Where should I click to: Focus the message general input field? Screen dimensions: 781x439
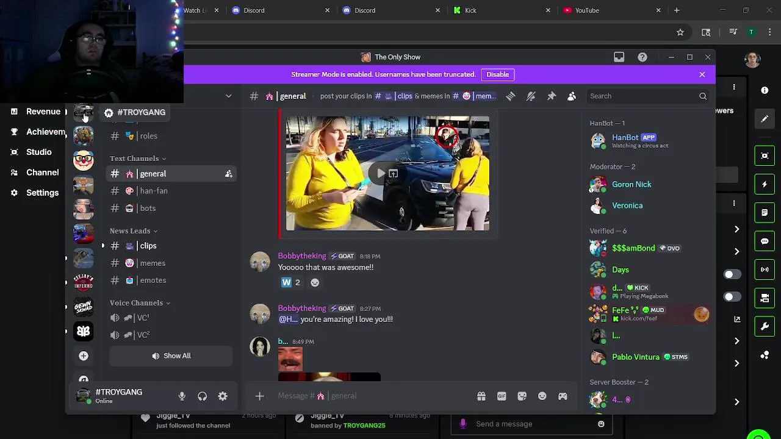click(x=372, y=396)
